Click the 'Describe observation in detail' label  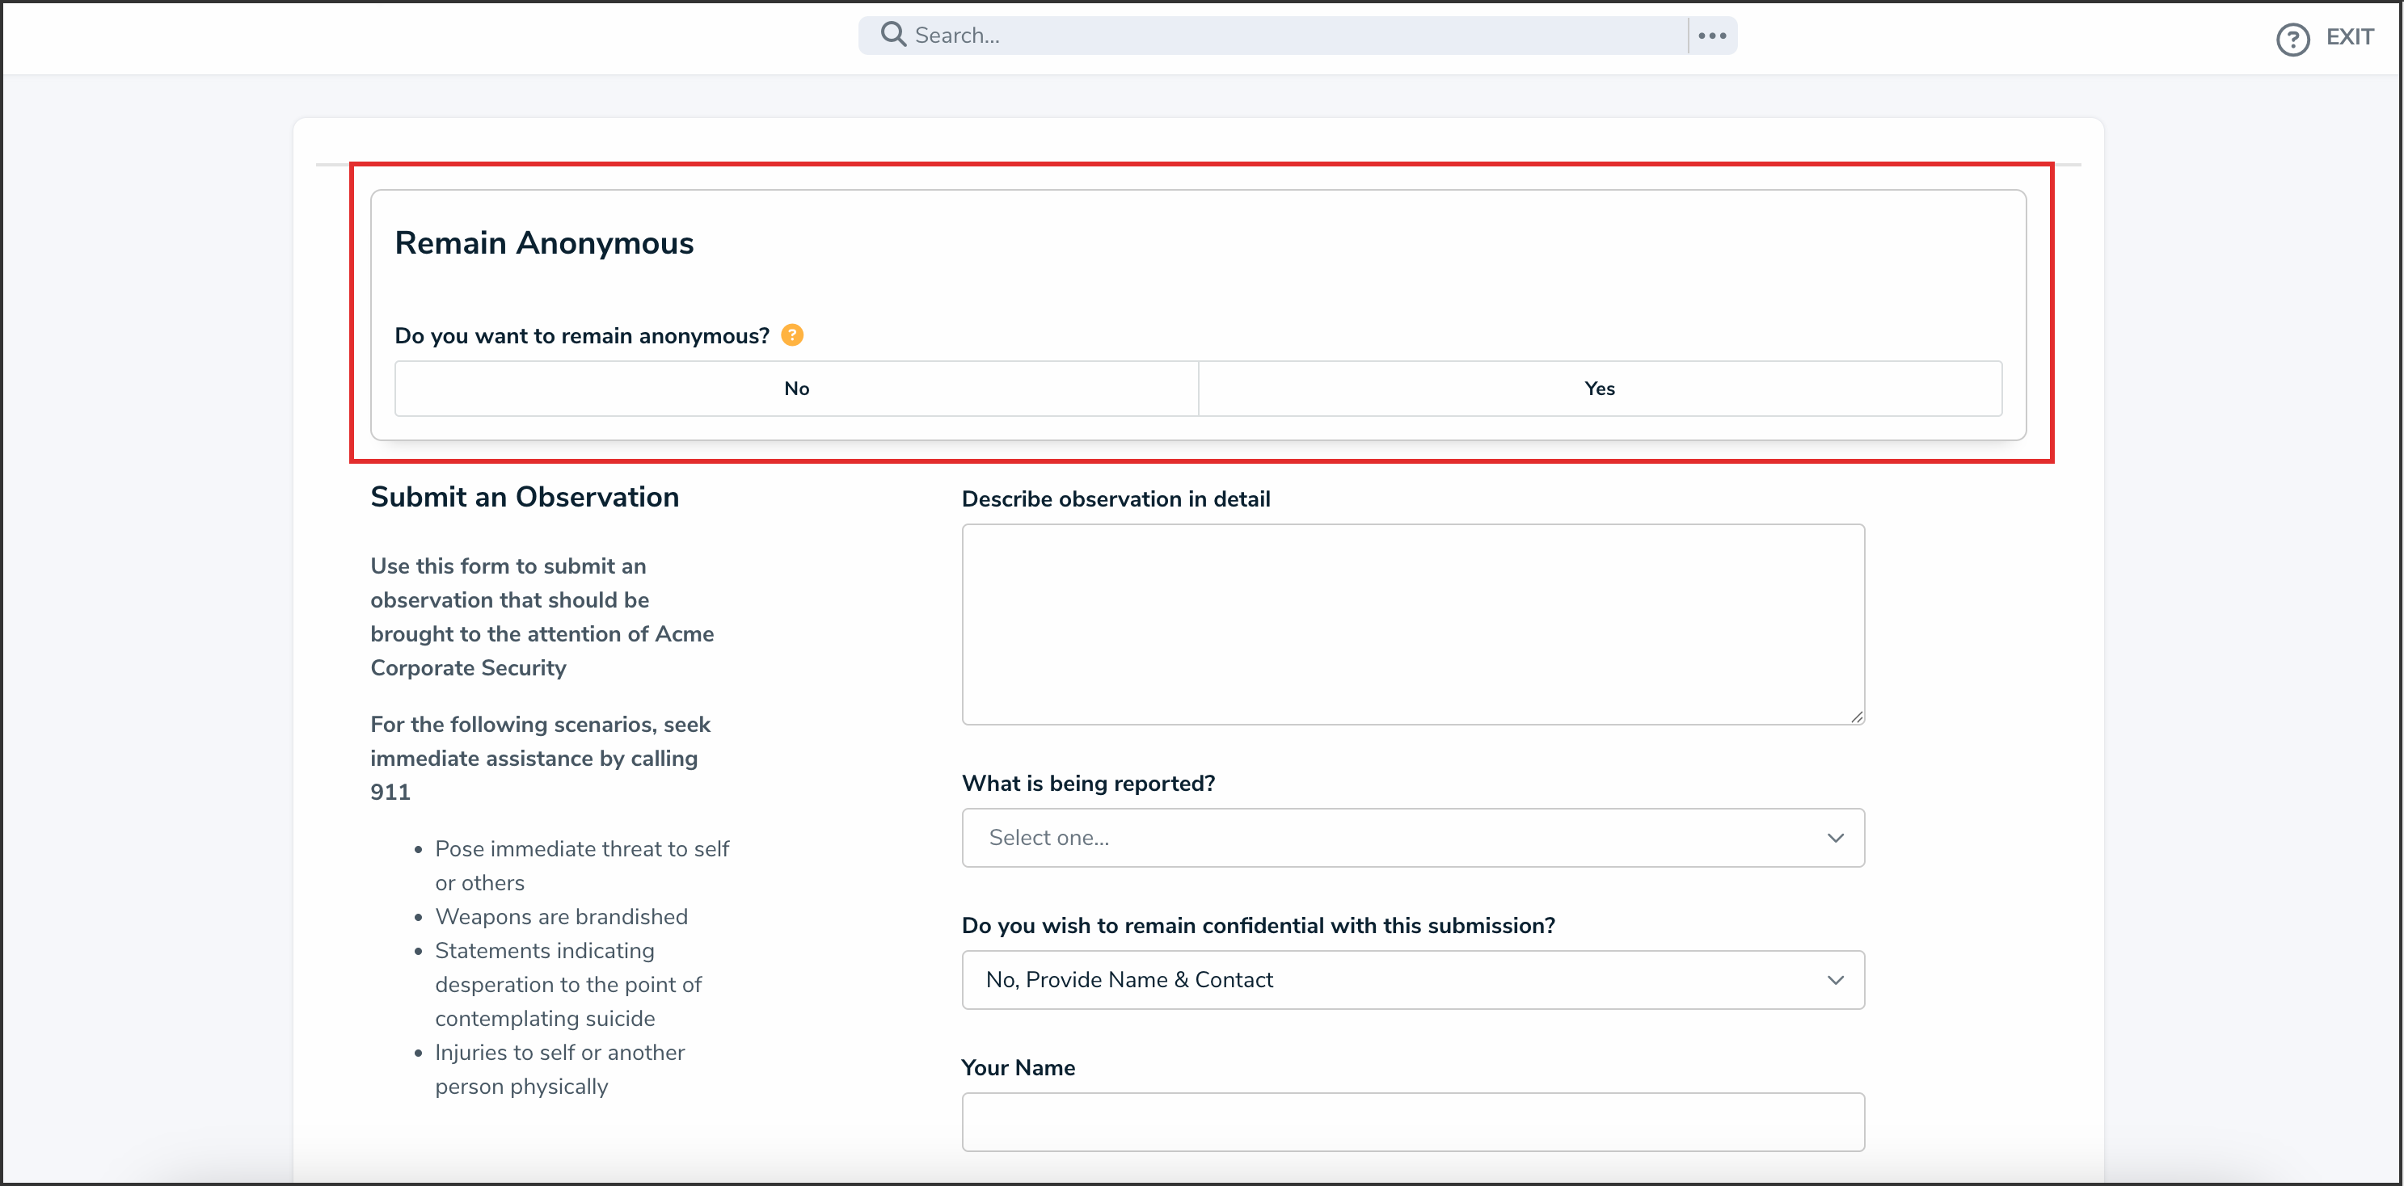[1116, 498]
